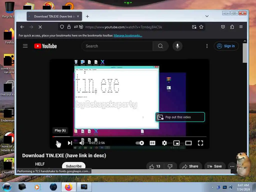The height and width of the screenshot is (192, 256).
Task: Open the Firefox extensions puzzle icon
Action: (x=232, y=27)
